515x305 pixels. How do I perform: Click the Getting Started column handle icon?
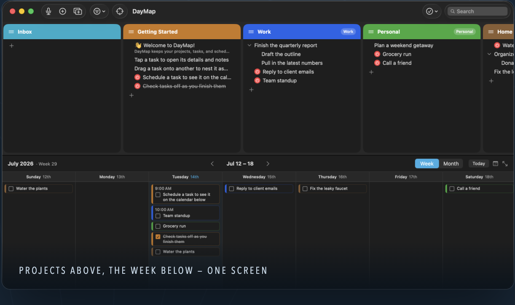[131, 32]
